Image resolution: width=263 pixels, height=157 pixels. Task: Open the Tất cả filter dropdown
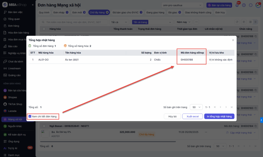119,22
